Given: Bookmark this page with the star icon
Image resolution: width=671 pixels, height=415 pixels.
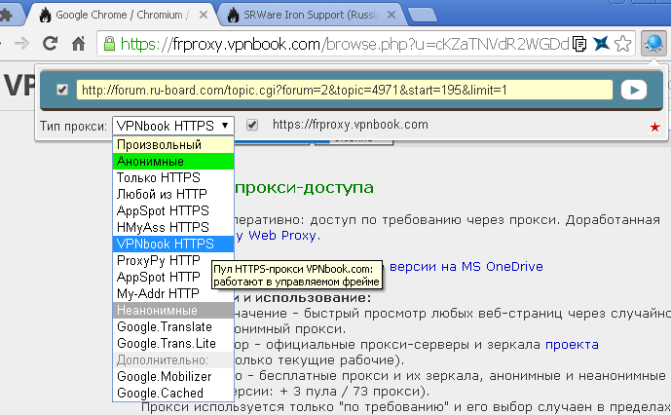Looking at the screenshot, I should (x=622, y=43).
